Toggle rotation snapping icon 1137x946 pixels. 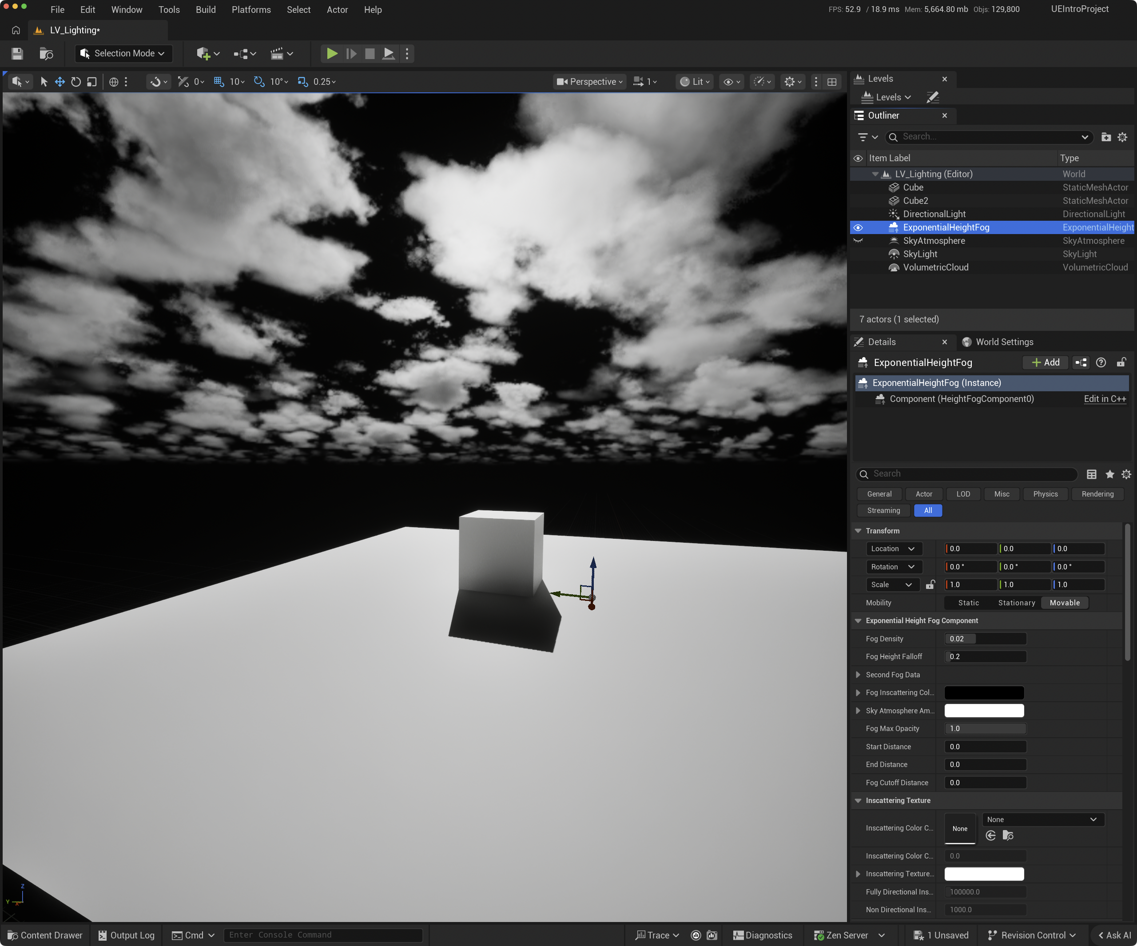tap(259, 81)
